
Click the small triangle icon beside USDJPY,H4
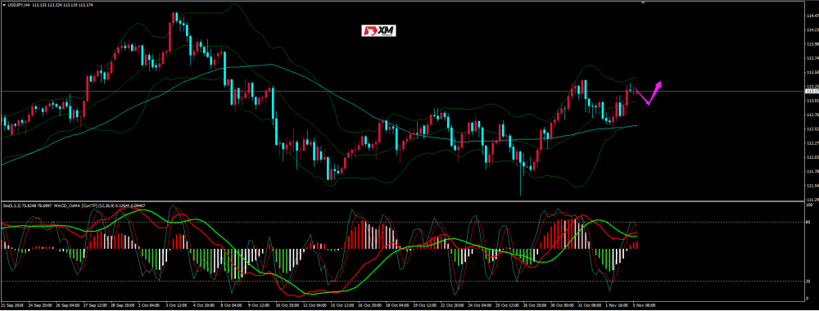pyautogui.click(x=4, y=5)
